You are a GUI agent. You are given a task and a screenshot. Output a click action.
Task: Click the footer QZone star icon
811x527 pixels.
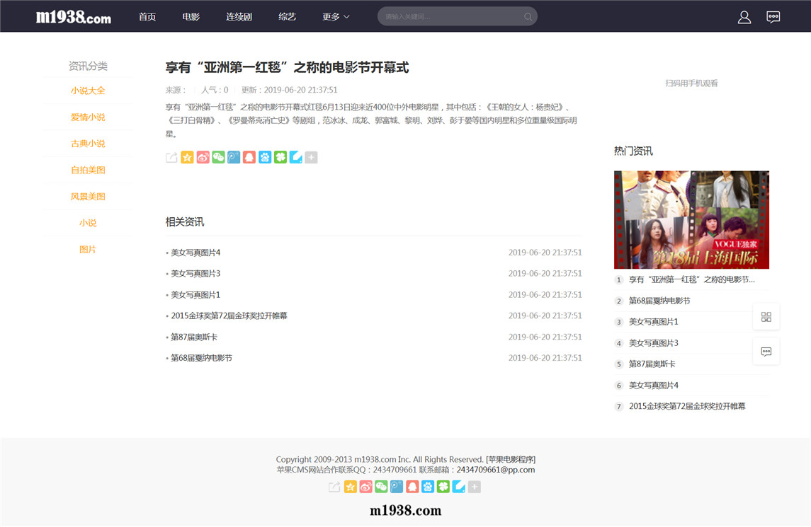point(350,487)
